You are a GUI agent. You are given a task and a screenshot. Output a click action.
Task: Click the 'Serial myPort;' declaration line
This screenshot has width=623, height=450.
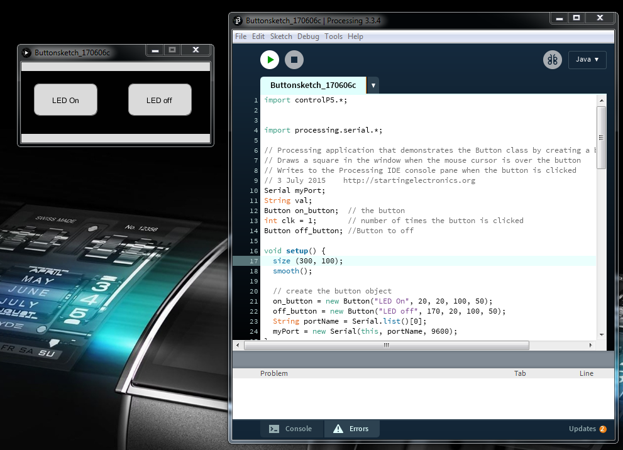(294, 190)
